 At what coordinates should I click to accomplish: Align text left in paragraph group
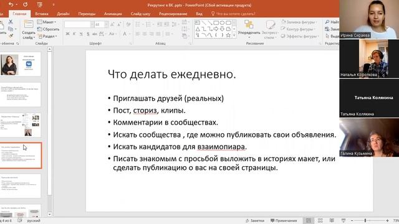pos(138,34)
